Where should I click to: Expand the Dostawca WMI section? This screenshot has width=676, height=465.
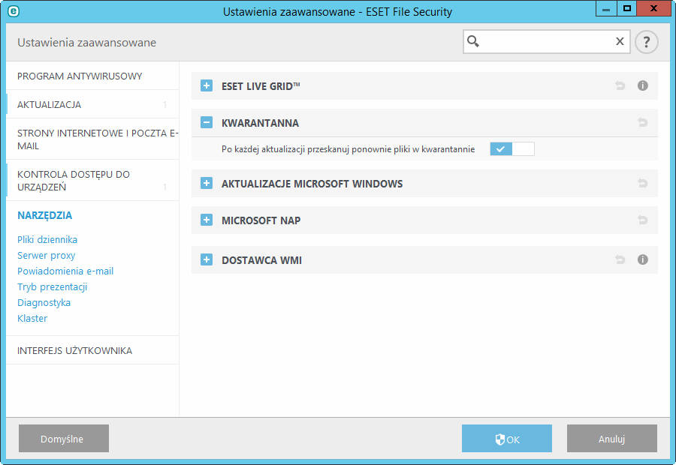coord(207,259)
